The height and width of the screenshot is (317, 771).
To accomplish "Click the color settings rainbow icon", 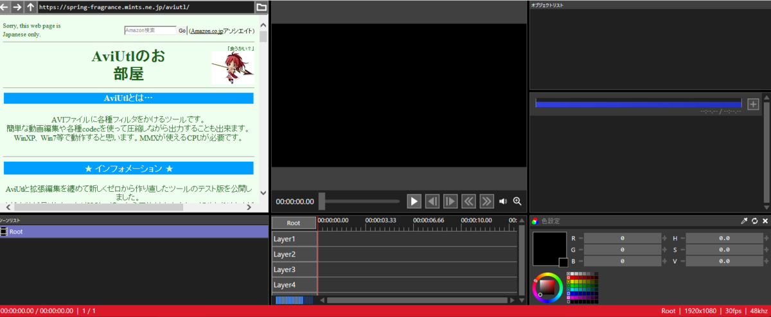I will tap(535, 221).
